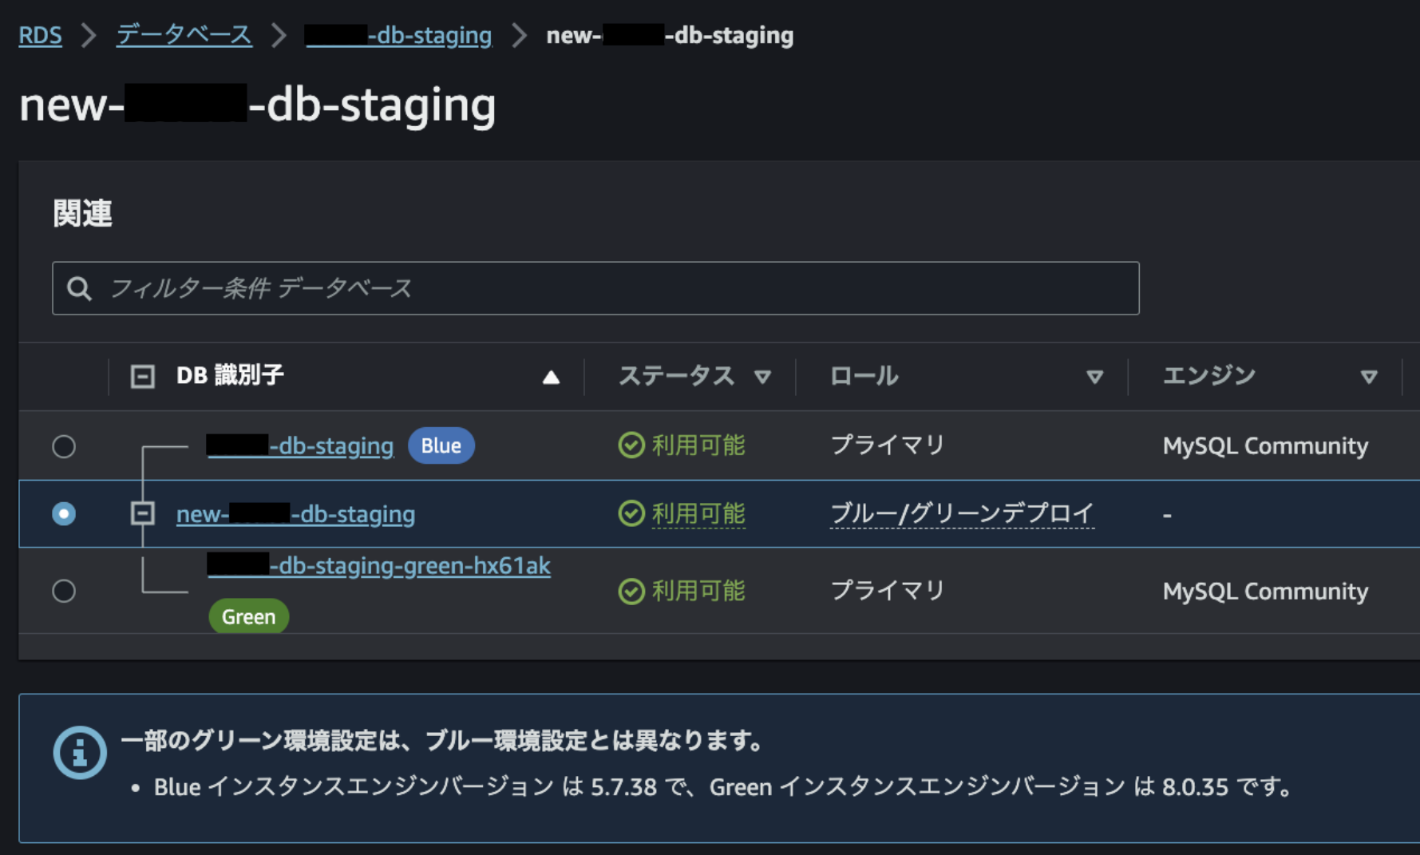This screenshot has height=855, width=1420.
Task: Click the ブルー/グリーンデプロイ role text
Action: [x=962, y=513]
